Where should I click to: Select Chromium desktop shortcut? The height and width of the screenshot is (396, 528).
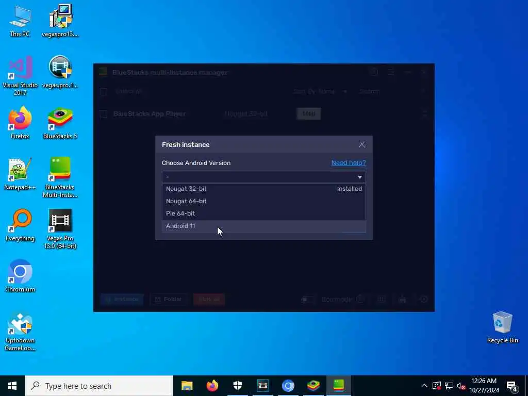click(x=20, y=276)
